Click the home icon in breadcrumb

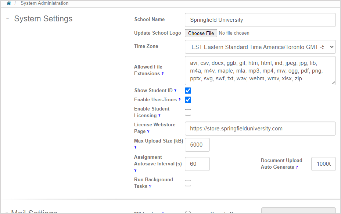coord(9,3)
